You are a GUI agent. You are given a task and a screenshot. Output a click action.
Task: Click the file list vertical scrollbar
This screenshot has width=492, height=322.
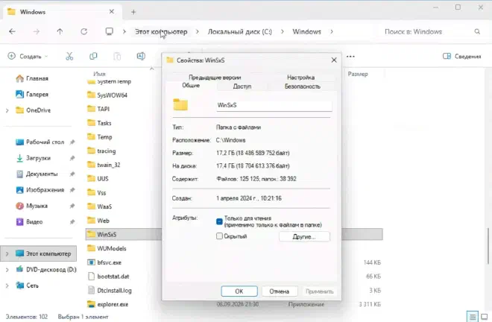(x=488, y=246)
